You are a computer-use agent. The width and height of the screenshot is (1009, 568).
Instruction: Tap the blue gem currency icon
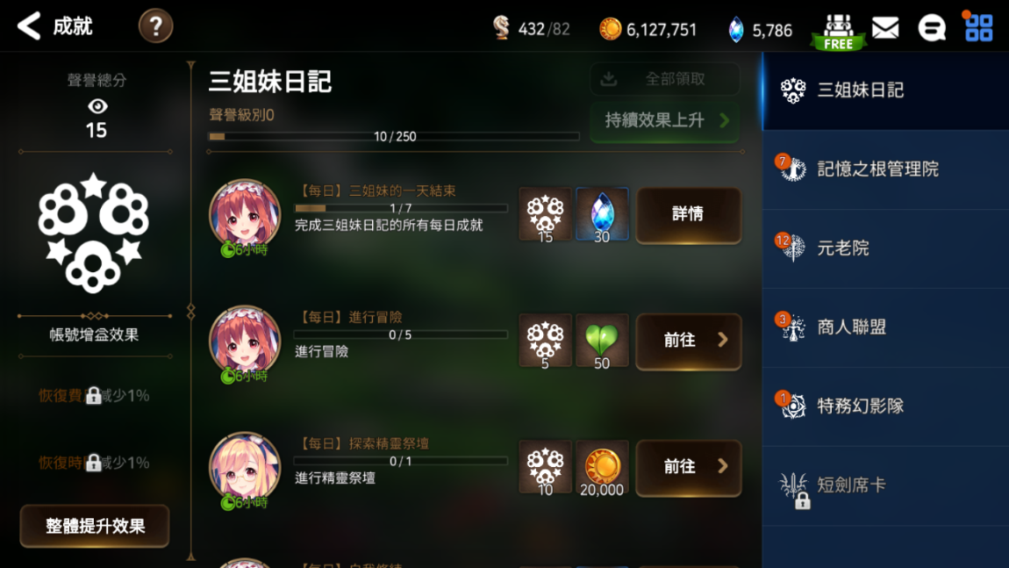[x=735, y=30]
